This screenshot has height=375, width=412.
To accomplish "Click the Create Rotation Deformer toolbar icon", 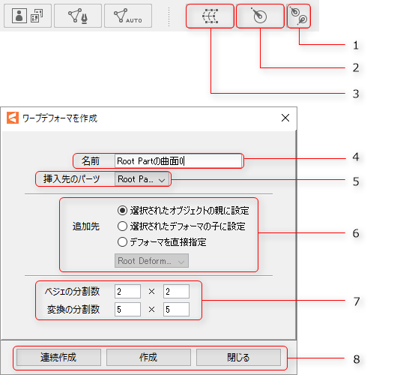I will click(x=260, y=16).
